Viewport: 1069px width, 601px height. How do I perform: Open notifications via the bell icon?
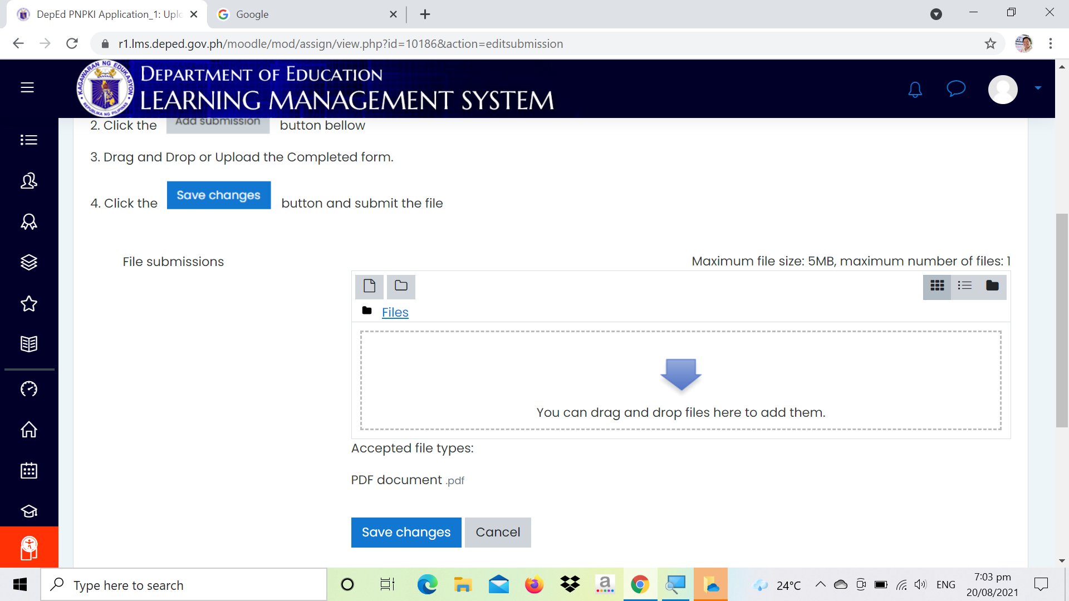[916, 89]
